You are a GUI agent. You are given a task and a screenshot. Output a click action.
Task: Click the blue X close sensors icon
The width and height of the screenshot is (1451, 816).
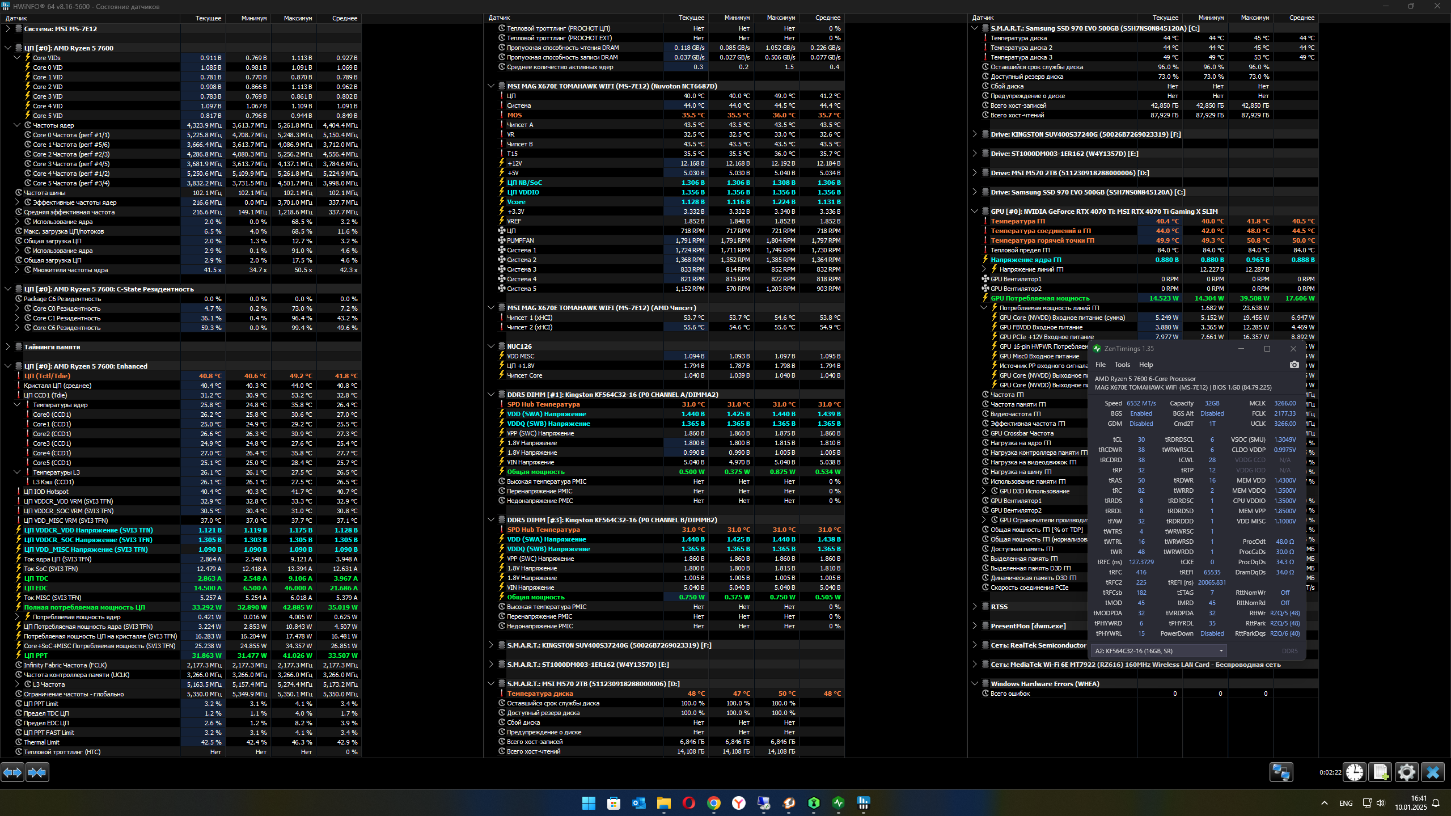tap(1432, 772)
